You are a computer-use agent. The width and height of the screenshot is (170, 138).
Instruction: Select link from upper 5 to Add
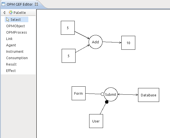coord(82,35)
